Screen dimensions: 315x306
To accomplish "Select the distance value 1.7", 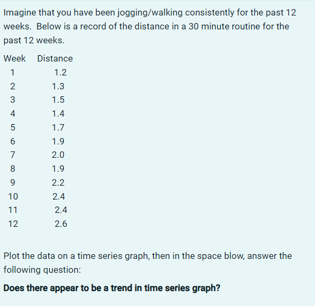I will point(58,127).
